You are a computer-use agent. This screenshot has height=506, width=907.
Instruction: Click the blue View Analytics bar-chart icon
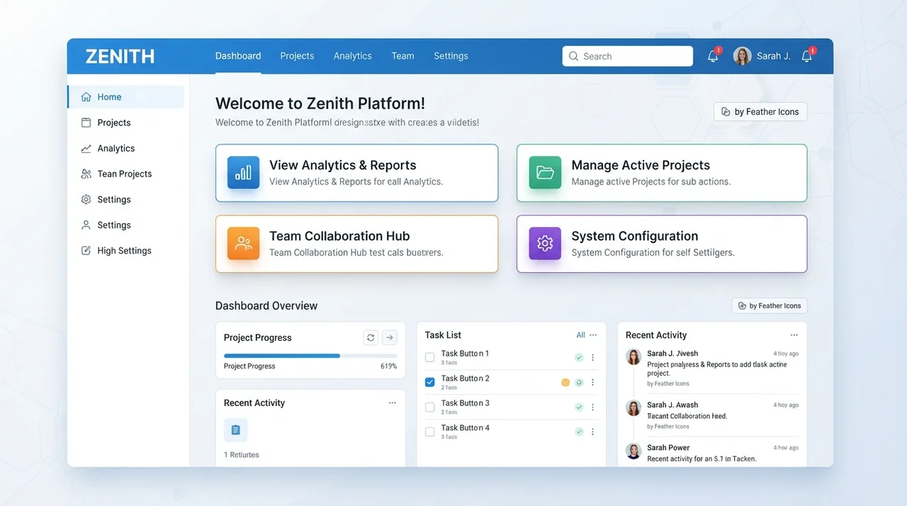(x=243, y=172)
